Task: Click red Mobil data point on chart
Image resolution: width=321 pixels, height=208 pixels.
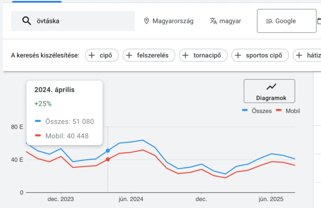Action: click(x=108, y=159)
